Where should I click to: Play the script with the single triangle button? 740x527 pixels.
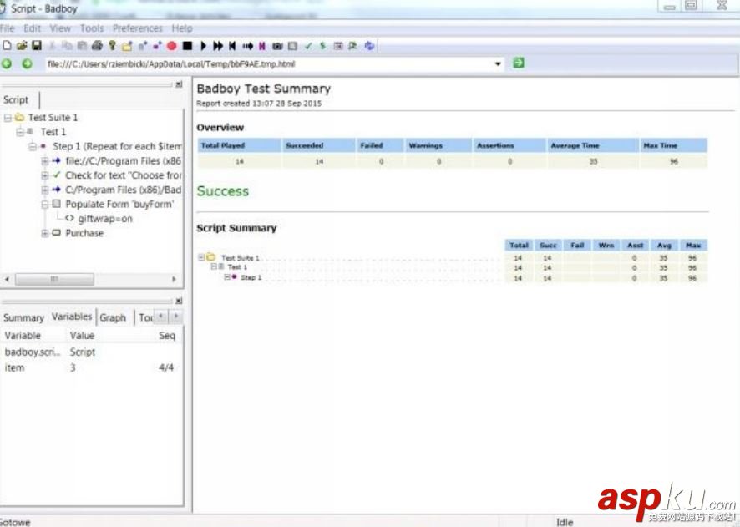click(x=204, y=46)
